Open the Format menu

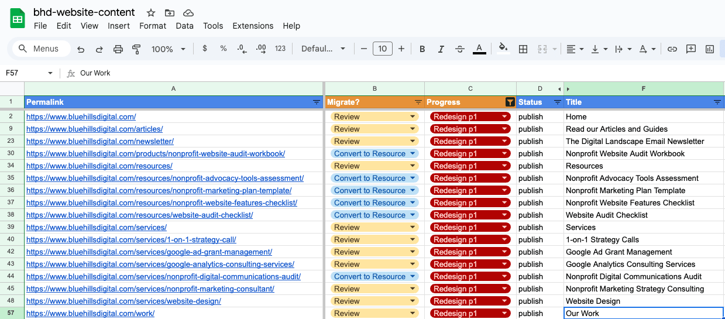pos(153,26)
